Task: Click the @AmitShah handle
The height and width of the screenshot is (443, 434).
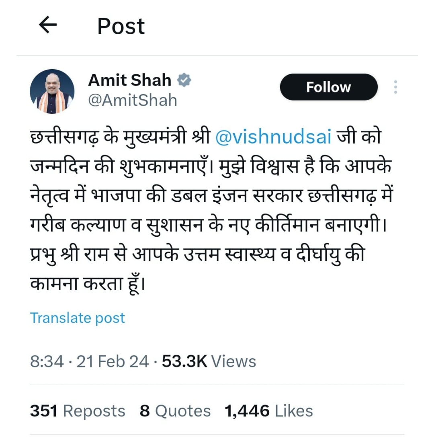Action: click(x=133, y=100)
